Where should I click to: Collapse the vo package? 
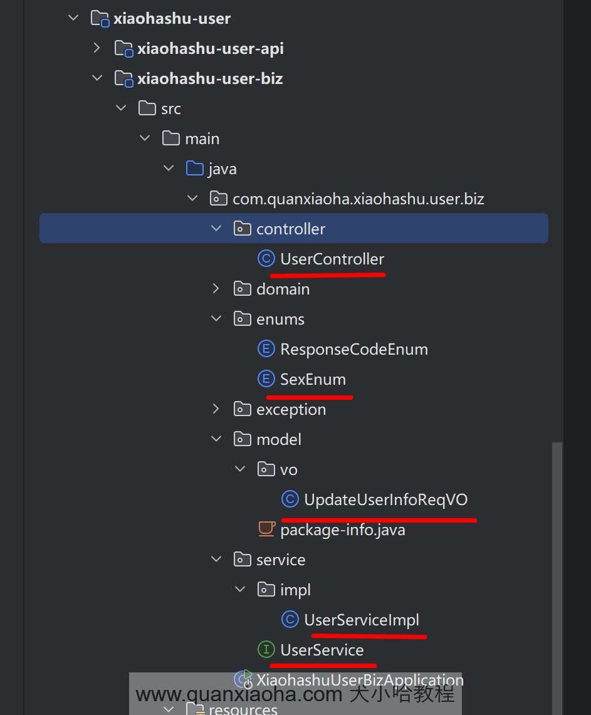coord(240,469)
